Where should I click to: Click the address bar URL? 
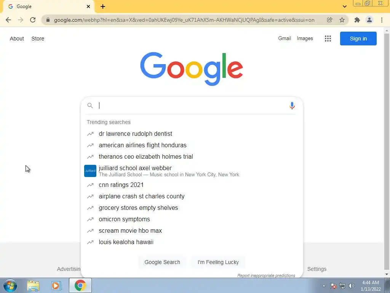click(x=184, y=20)
